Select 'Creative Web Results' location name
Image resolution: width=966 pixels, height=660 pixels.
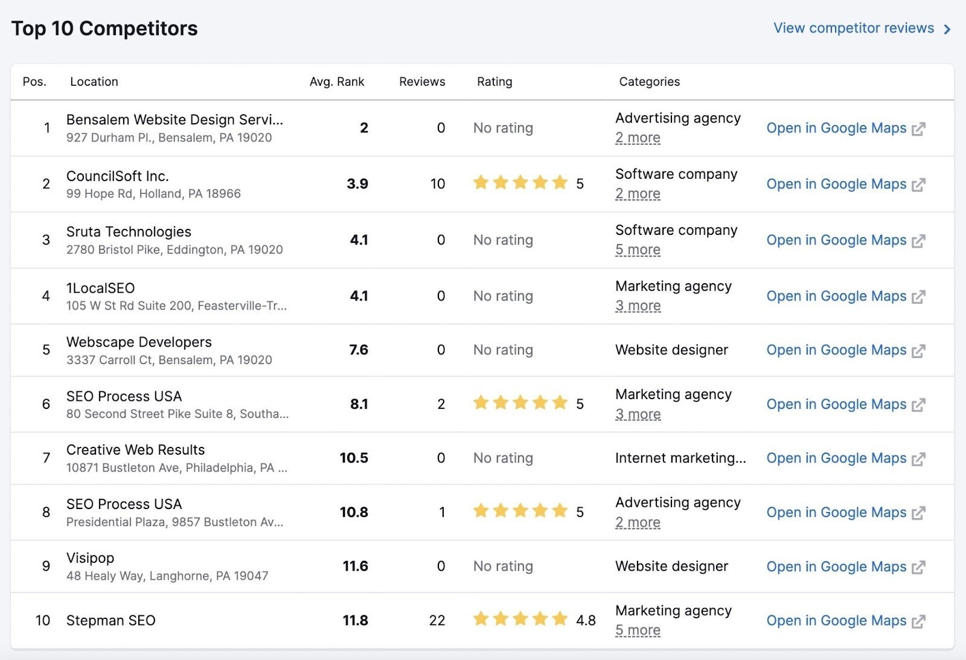(x=135, y=450)
